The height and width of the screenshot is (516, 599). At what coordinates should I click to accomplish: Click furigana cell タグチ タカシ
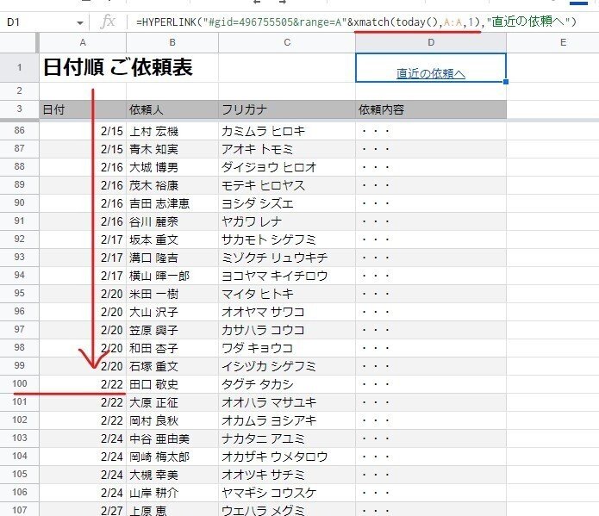tap(287, 384)
